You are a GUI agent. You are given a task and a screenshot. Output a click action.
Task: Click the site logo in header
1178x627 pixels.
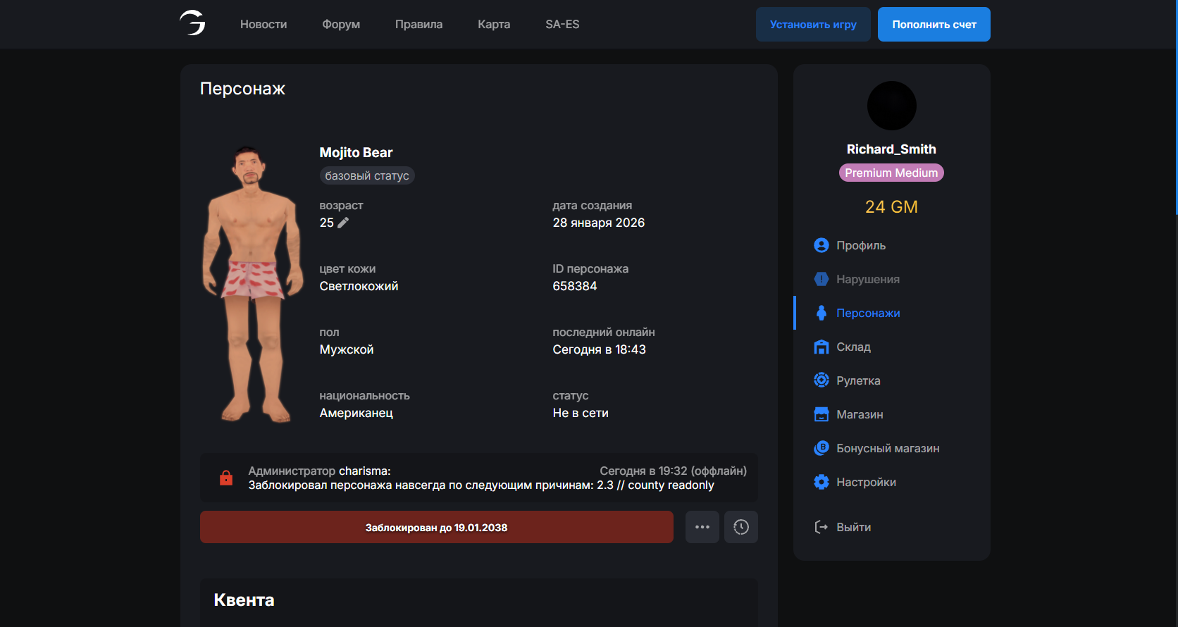pyautogui.click(x=192, y=23)
